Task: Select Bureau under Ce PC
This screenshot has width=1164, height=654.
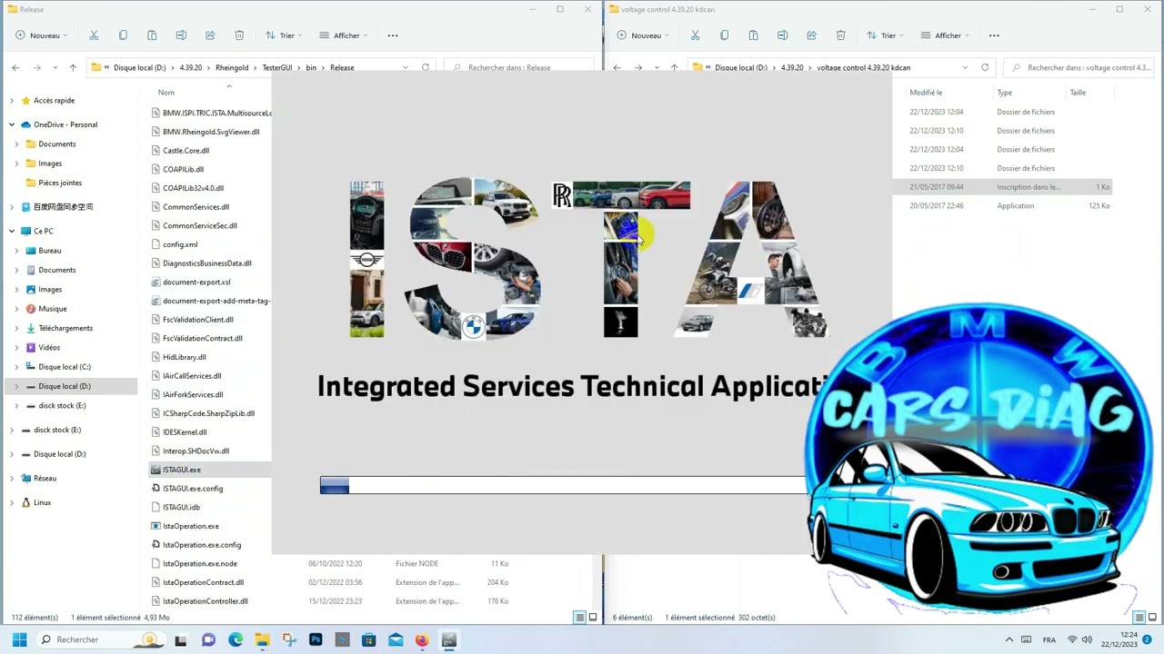Action: 49,251
